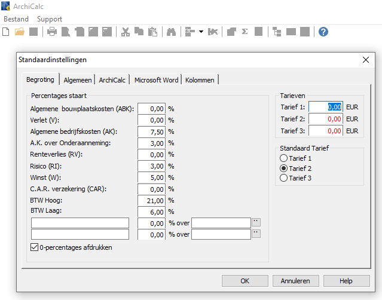Click the grey icon just right of Sigma

click(x=258, y=32)
